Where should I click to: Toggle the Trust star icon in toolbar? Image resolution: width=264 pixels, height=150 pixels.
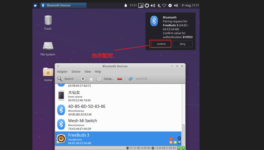coord(91,79)
